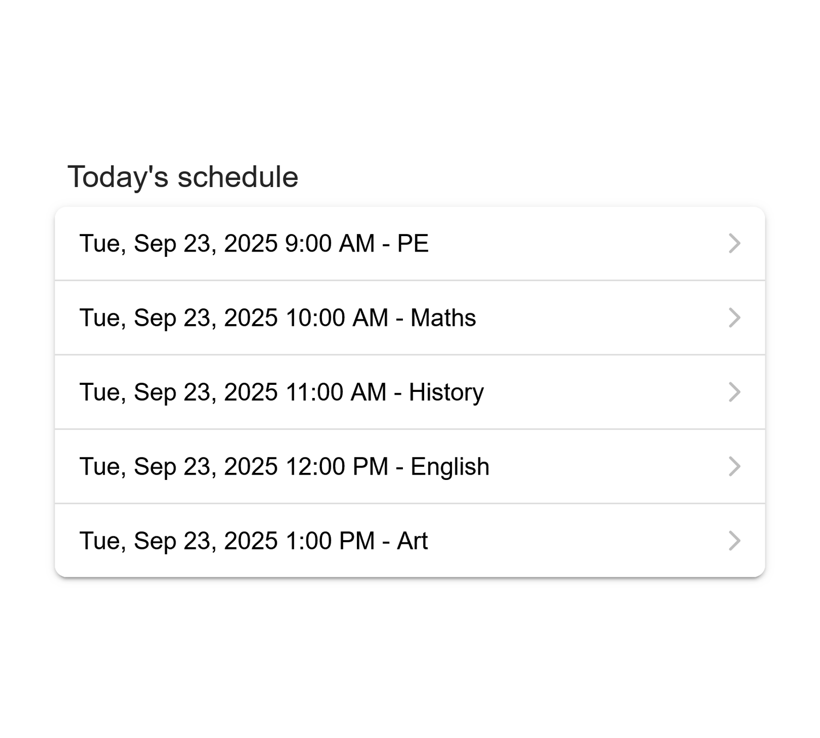Screen dimensions: 820x738
Task: Select the Art class scheduled at 1:00 PM
Action: point(383,540)
